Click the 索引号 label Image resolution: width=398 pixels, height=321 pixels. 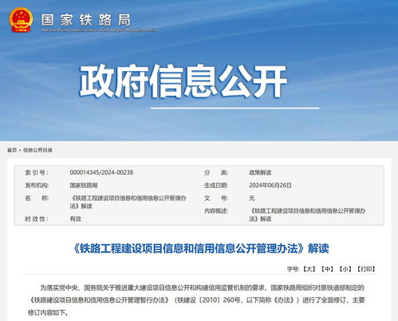tap(37, 172)
